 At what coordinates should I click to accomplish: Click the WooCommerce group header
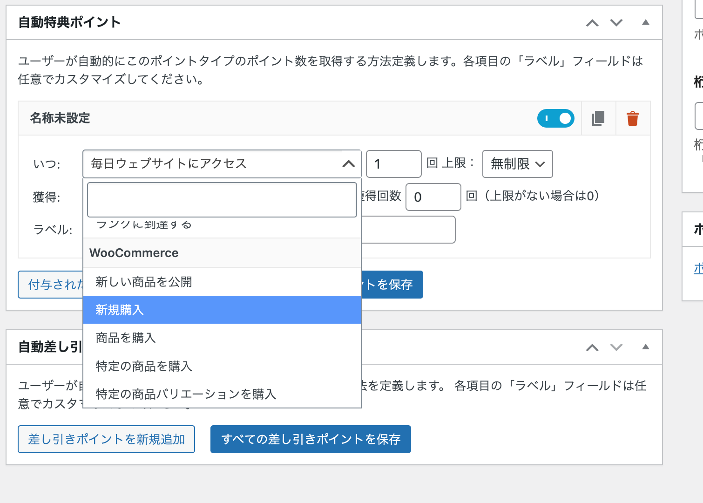pos(222,253)
